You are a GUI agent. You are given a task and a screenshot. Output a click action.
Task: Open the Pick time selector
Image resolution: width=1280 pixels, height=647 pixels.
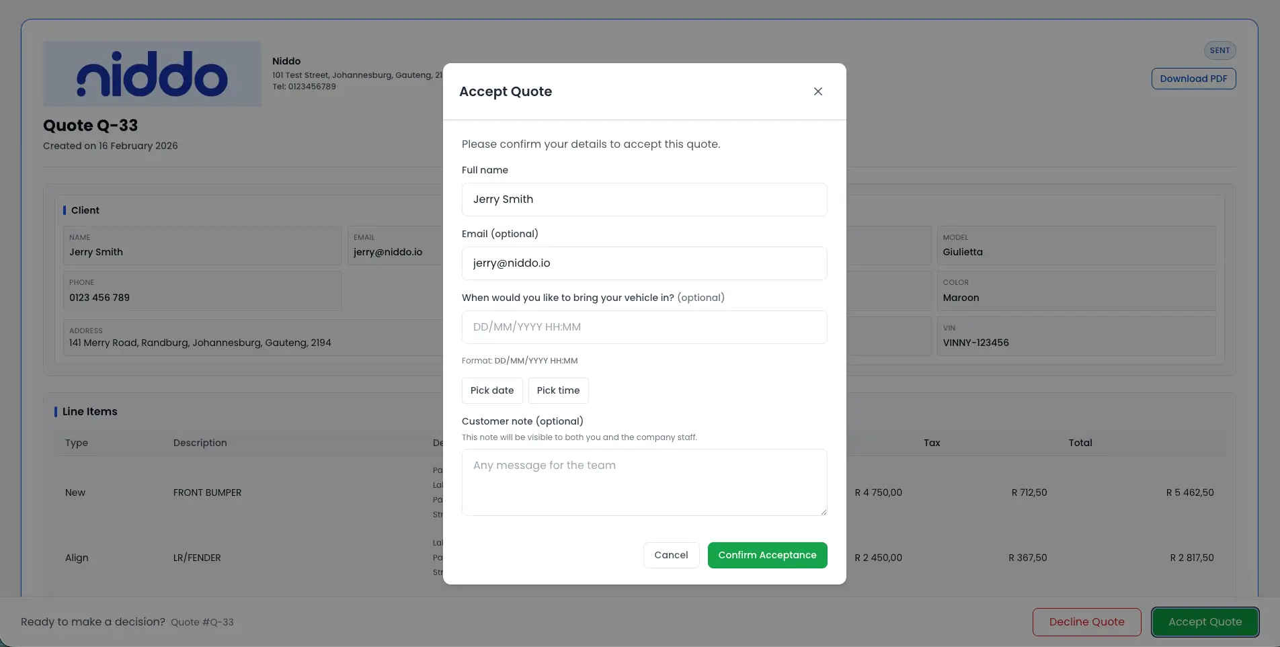click(x=558, y=390)
